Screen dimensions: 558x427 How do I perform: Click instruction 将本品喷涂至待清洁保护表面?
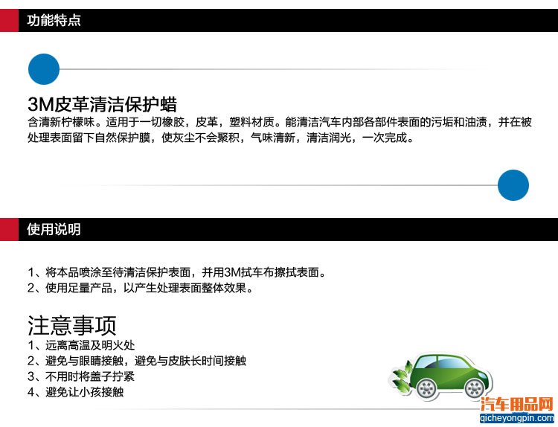pos(177,272)
